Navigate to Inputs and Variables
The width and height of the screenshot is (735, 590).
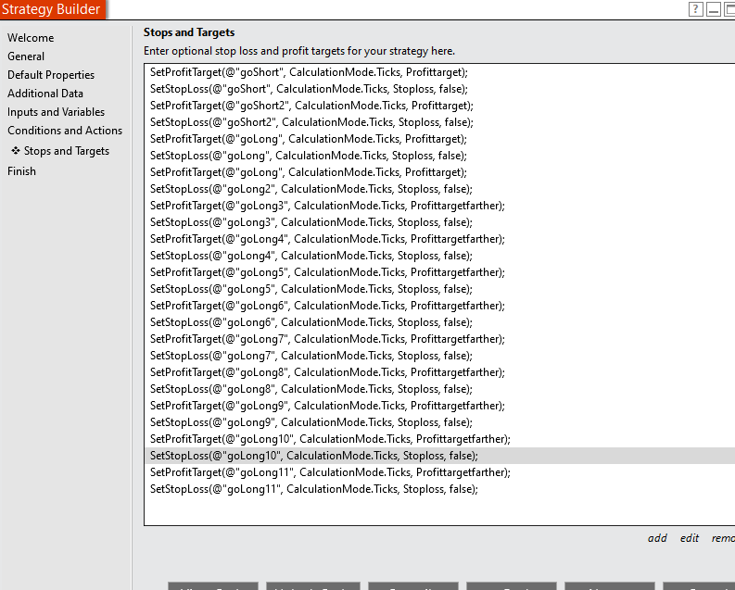[x=56, y=112]
